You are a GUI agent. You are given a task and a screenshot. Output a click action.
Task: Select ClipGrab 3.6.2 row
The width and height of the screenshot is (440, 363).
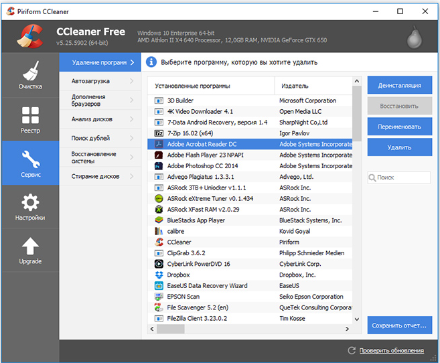pos(250,253)
